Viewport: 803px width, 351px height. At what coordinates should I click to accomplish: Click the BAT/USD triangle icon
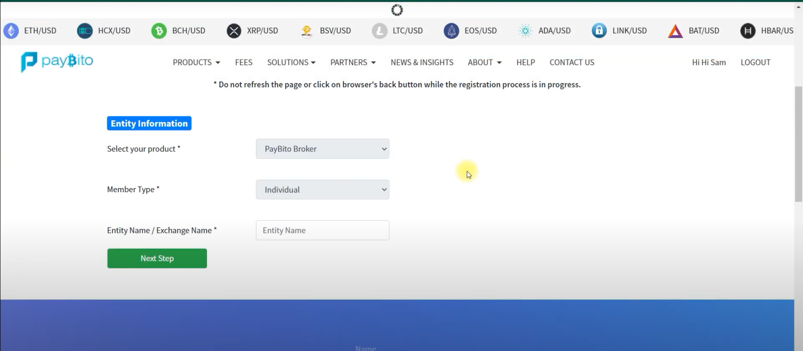(675, 31)
